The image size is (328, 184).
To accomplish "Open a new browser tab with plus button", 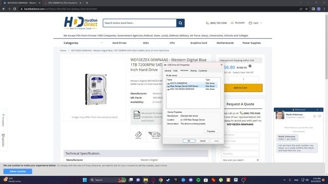I will (87, 3).
